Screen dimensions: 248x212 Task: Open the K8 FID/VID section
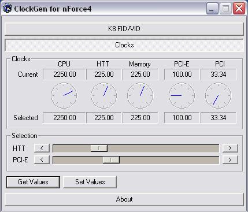coord(124,29)
